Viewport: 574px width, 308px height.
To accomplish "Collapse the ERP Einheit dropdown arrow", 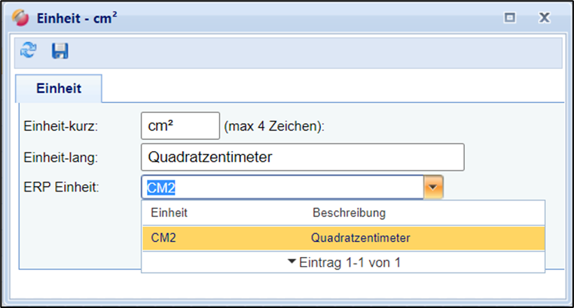I will pos(433,187).
